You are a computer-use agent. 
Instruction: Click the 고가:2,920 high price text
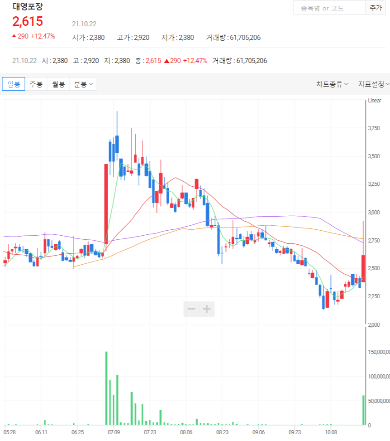point(133,38)
